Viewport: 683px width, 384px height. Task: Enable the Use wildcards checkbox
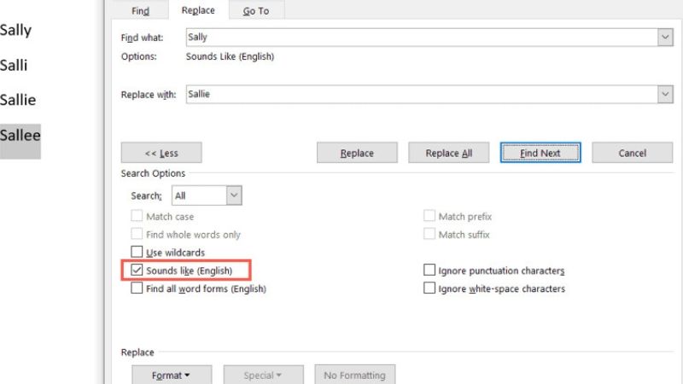point(137,252)
